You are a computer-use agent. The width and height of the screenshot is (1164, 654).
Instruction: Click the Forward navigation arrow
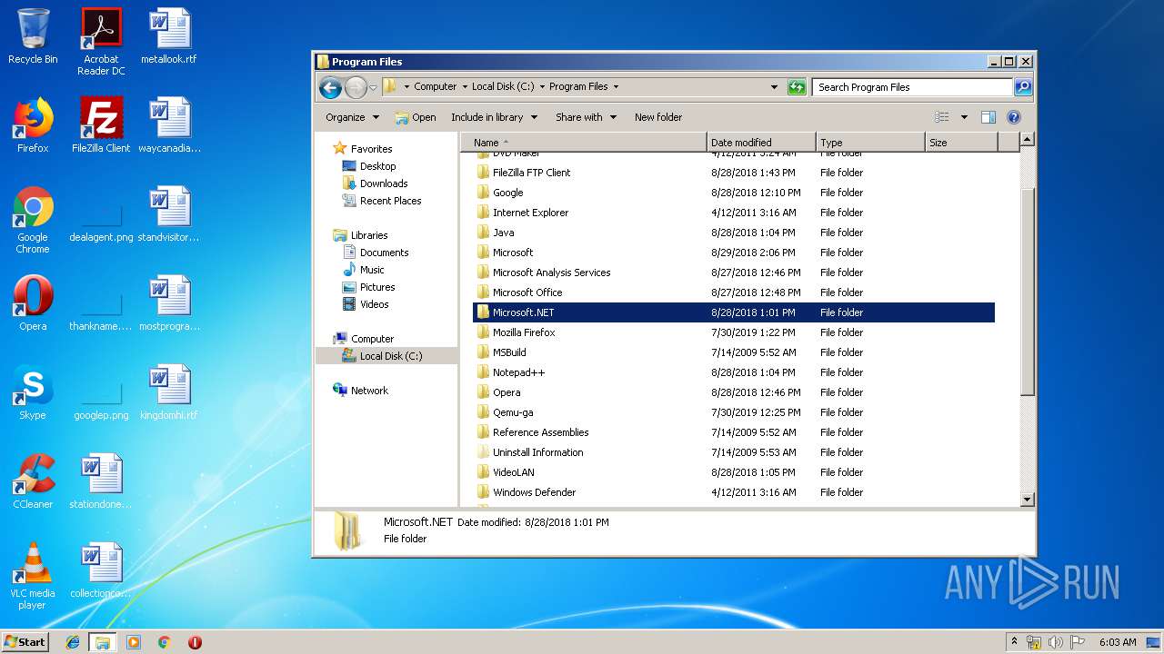pos(356,87)
